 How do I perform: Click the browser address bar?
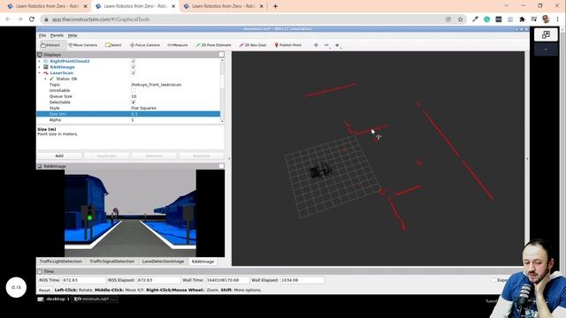click(x=241, y=19)
